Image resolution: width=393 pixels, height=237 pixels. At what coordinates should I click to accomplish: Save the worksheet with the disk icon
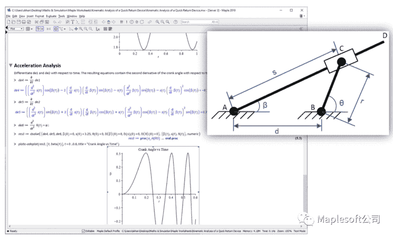pyautogui.click(x=19, y=22)
